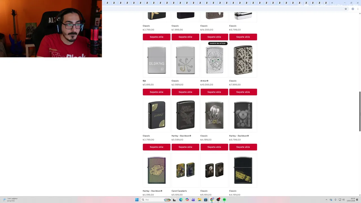
Task: Click the page vertical scrollbar thumb
Action: pyautogui.click(x=360, y=111)
